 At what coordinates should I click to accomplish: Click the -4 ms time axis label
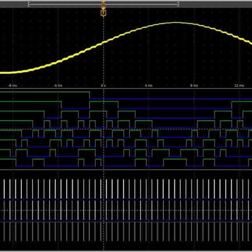(x=58, y=86)
